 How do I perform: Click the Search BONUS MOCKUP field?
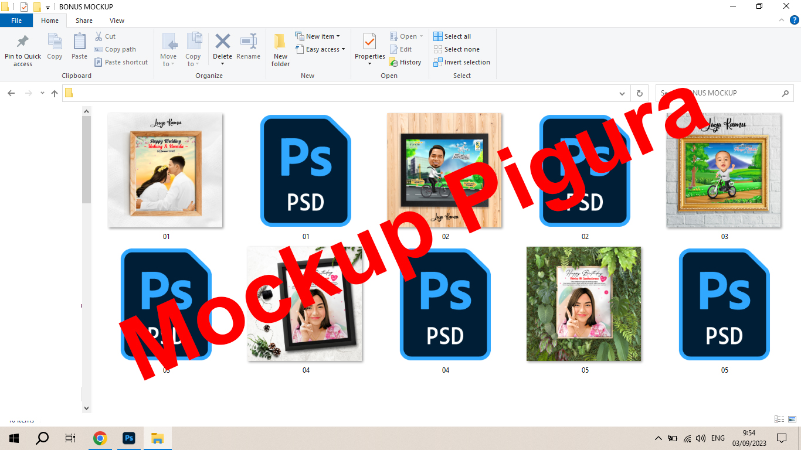[718, 93]
